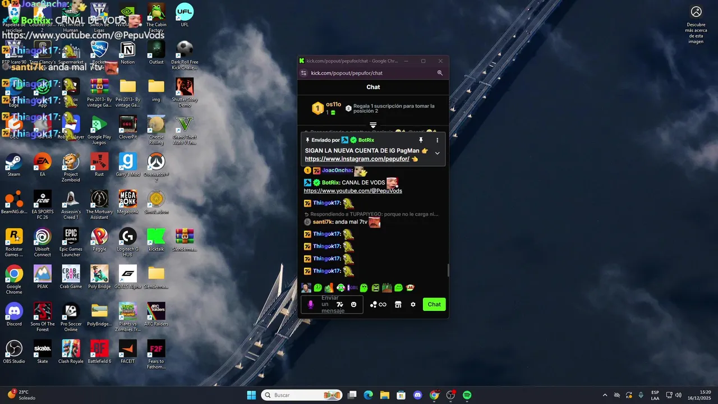The width and height of the screenshot is (718, 404).
Task: Open OBS Studio desktop shortcut
Action: coord(14,352)
